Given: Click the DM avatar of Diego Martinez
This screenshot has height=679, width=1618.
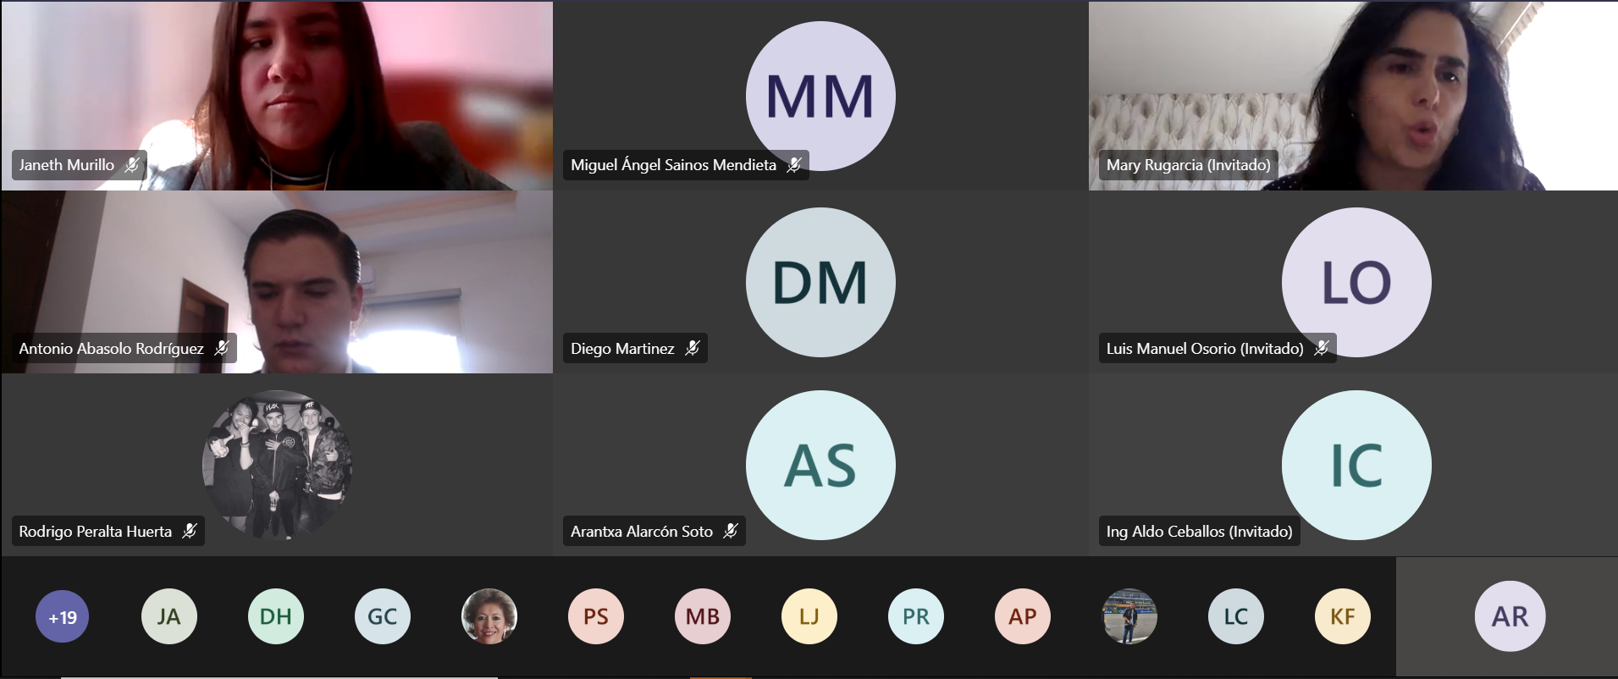Looking at the screenshot, I should coord(820,282).
